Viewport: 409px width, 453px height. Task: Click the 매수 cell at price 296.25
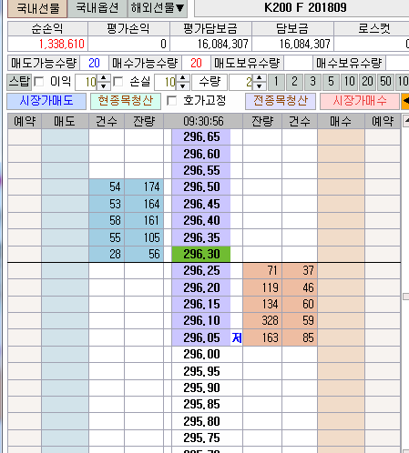click(x=341, y=270)
